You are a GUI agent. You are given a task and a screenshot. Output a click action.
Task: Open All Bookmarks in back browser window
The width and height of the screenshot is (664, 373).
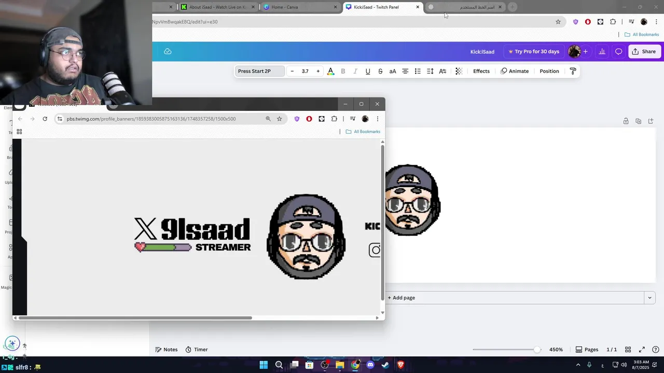click(x=641, y=35)
